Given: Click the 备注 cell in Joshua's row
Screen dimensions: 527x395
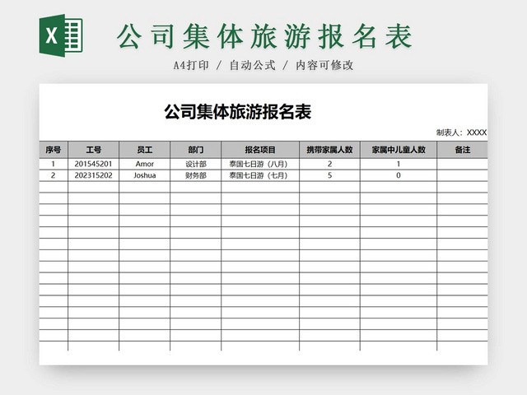Looking at the screenshot, I should pos(463,175).
